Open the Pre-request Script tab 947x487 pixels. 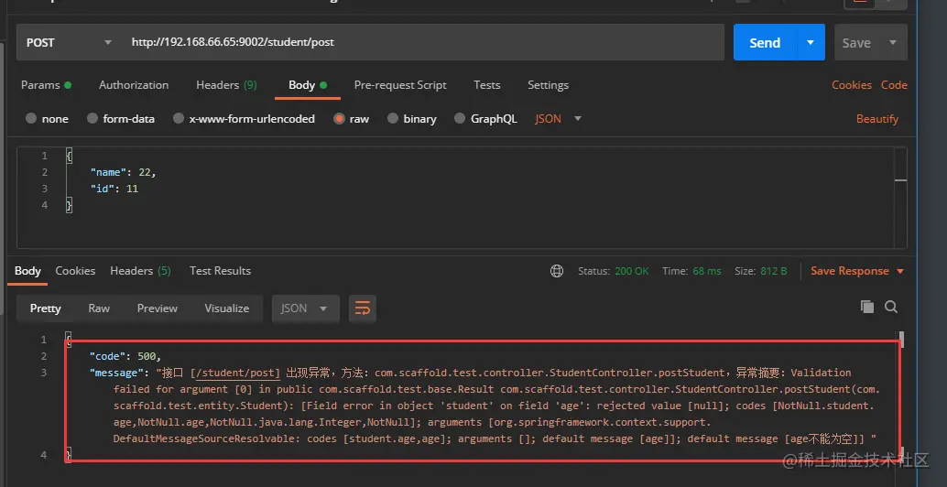tap(400, 85)
